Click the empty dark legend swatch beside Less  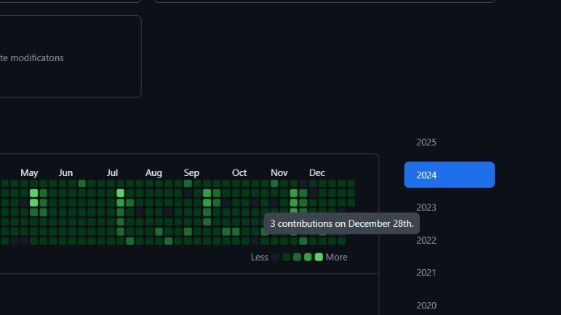point(276,257)
